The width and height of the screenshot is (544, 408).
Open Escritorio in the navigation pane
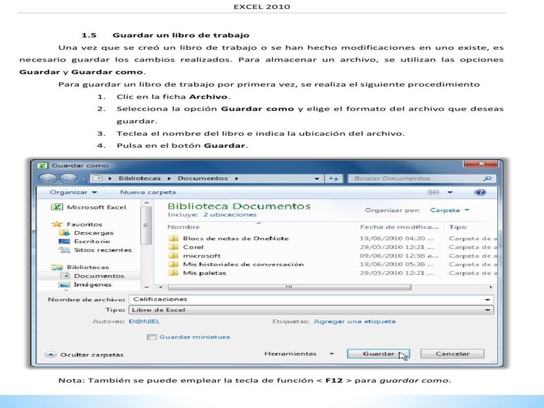pyautogui.click(x=84, y=242)
